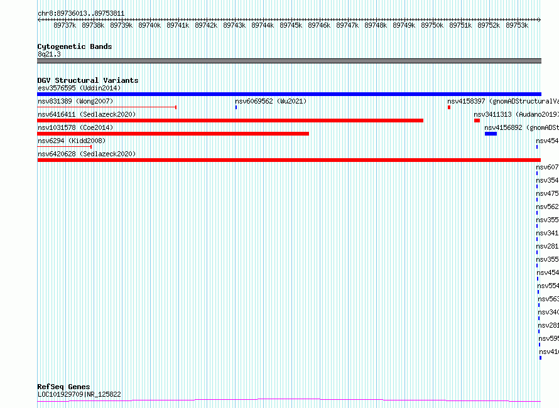Click the 89745k ruler tick label
The image size is (559, 408).
tap(291, 25)
